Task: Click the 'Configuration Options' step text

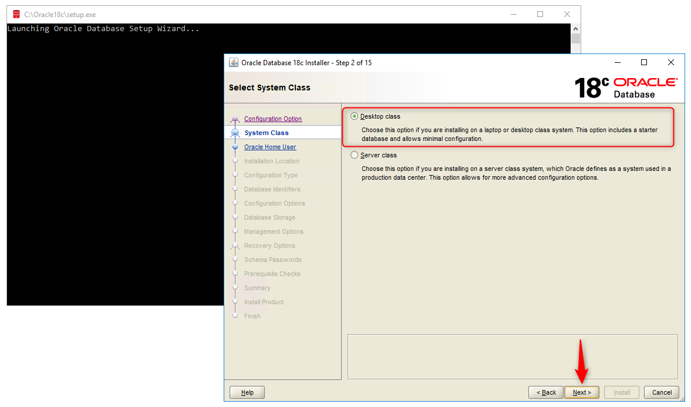Action: click(275, 203)
